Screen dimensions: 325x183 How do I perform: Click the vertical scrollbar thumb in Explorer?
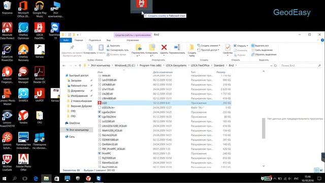264,128
